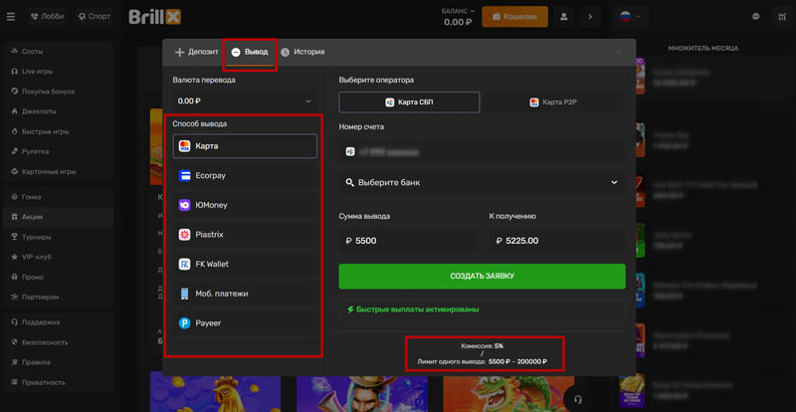Pick Карта P2P operator
Viewport: 796px width, 412px height.
pyautogui.click(x=555, y=103)
